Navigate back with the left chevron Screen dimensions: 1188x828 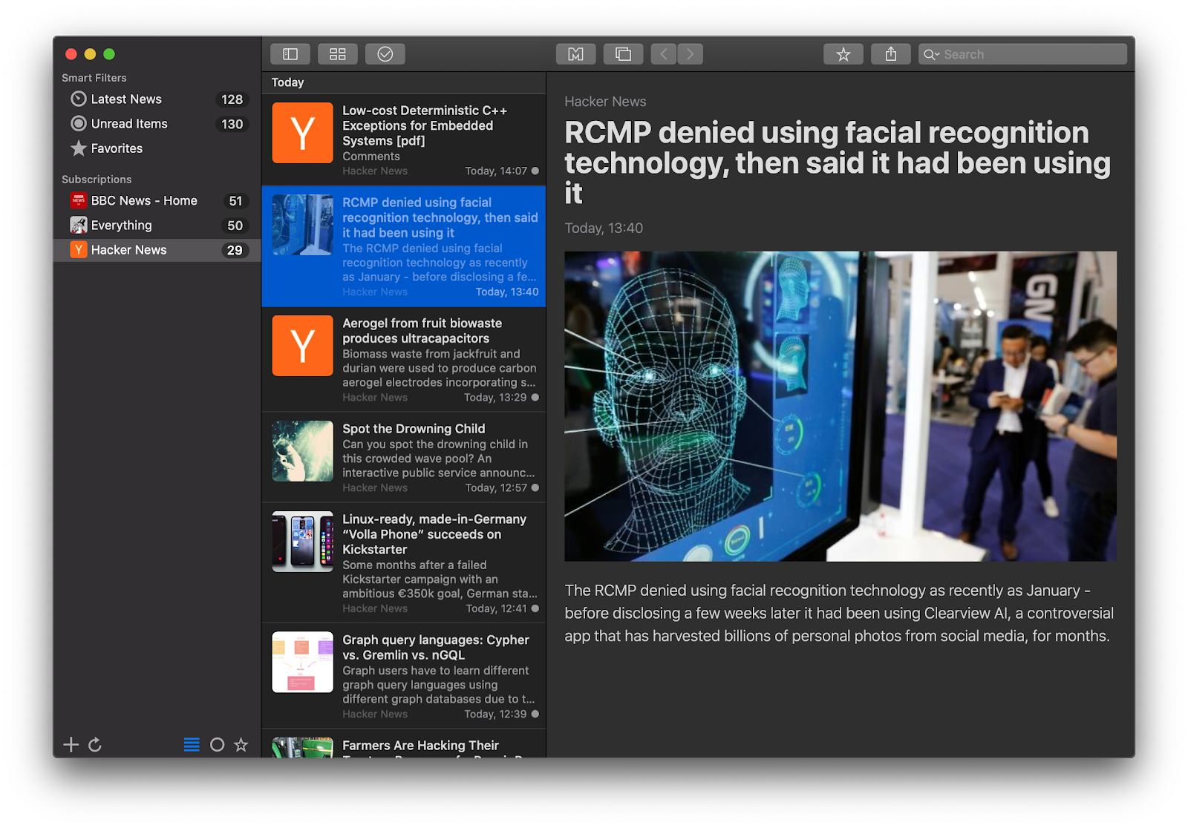pos(663,53)
